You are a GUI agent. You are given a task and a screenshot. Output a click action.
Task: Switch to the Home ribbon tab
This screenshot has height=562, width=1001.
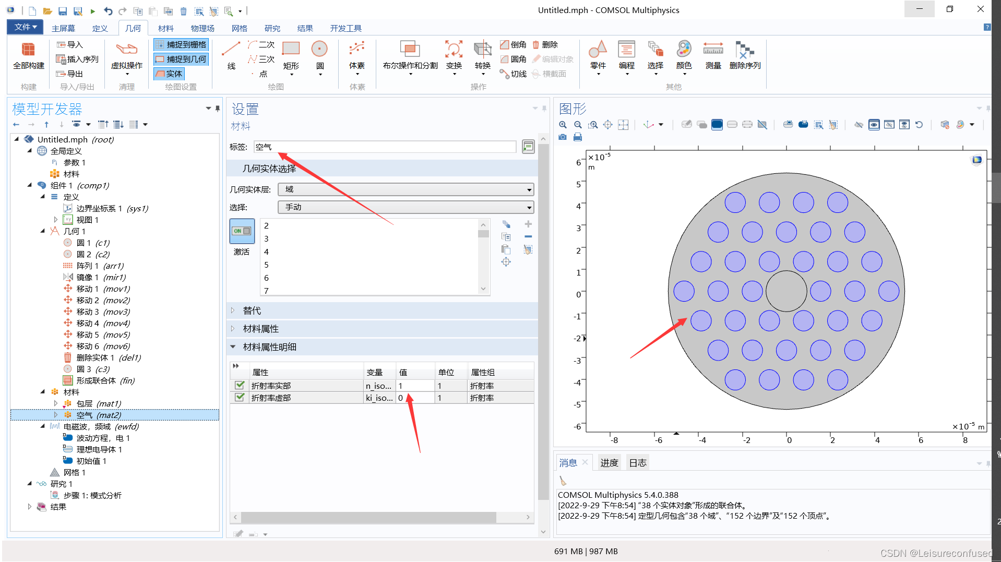[x=63, y=28]
